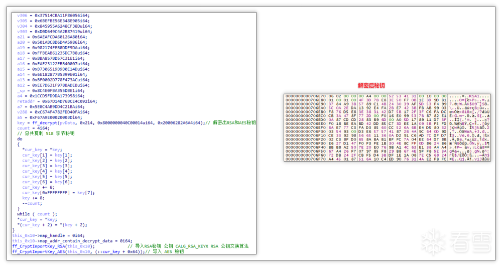Click the red heading 解密后秘钥
The width and height of the screenshot is (502, 267).
[371, 85]
